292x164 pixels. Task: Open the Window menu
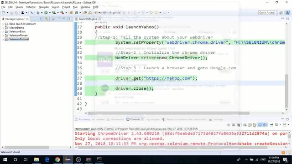pyautogui.click(x=85, y=7)
